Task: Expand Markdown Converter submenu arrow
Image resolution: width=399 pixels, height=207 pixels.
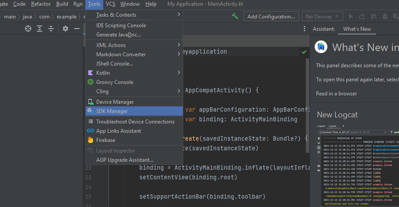Action: (x=179, y=54)
